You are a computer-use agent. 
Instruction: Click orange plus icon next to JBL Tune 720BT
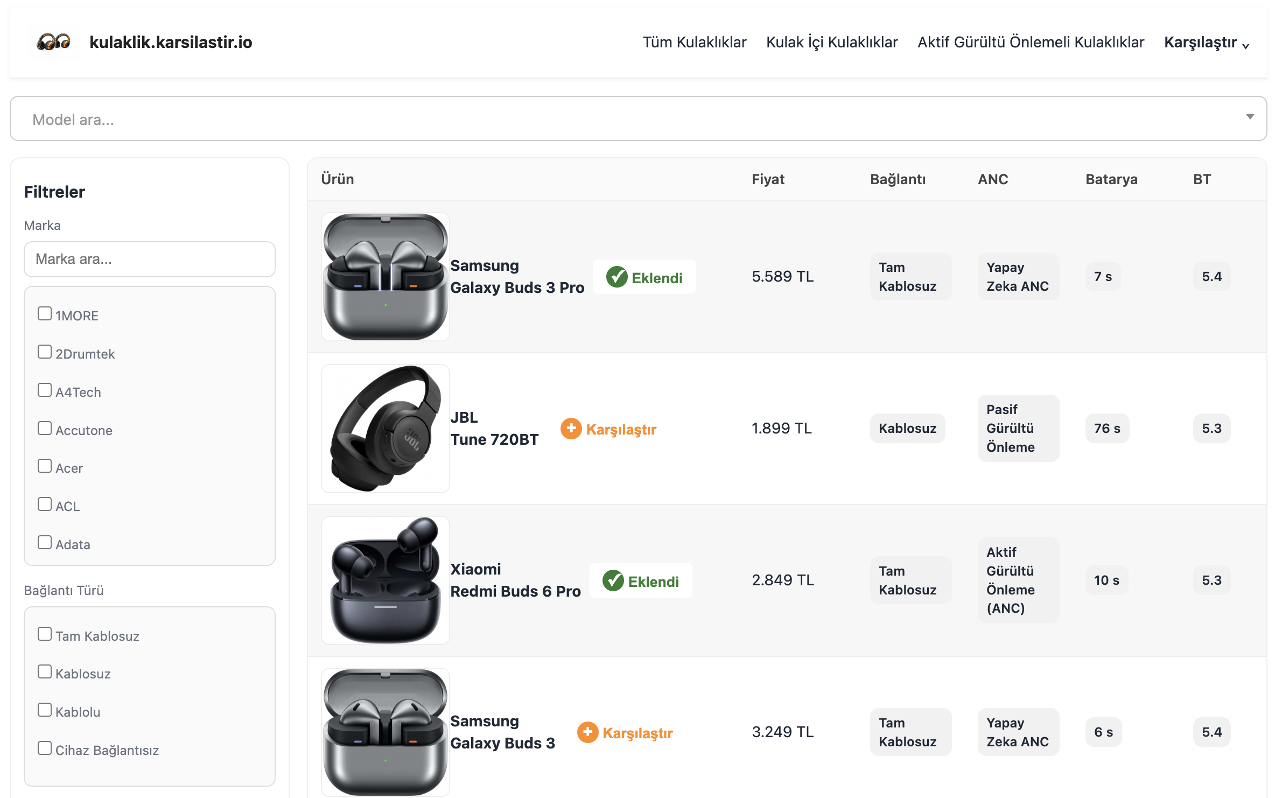pyautogui.click(x=571, y=429)
